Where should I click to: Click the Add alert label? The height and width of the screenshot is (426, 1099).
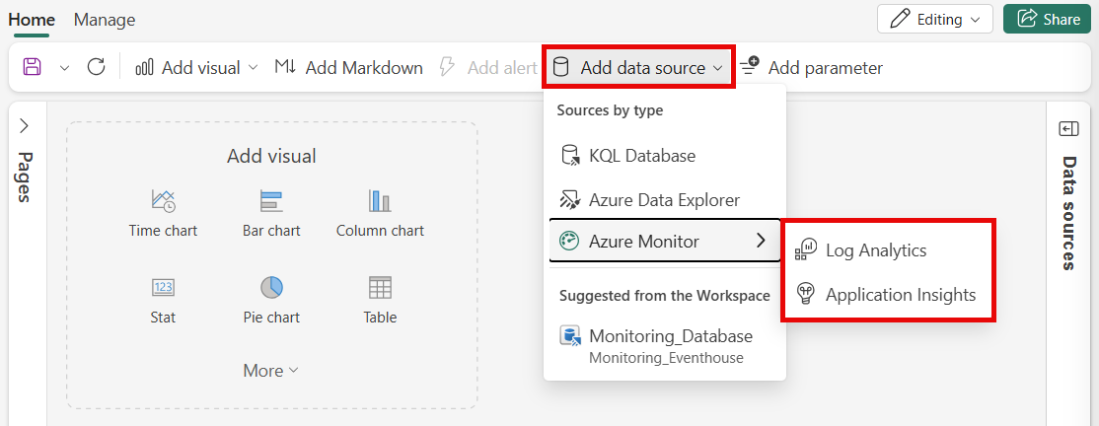point(502,68)
